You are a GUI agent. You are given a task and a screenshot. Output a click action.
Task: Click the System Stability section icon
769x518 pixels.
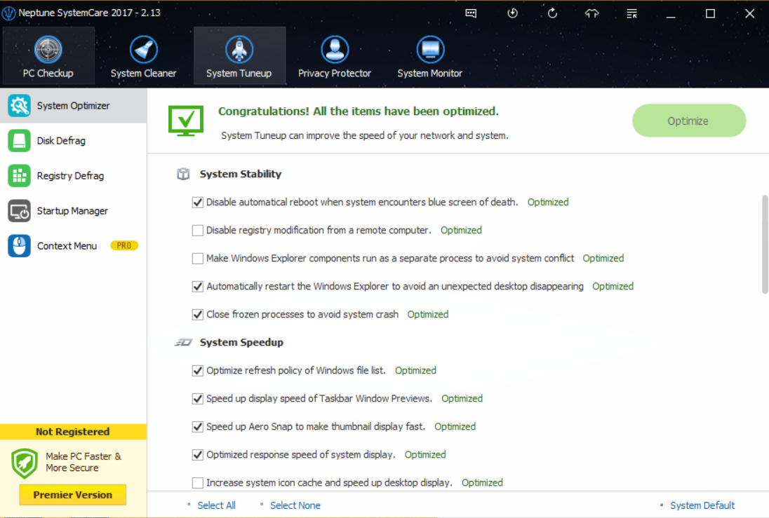tap(183, 174)
